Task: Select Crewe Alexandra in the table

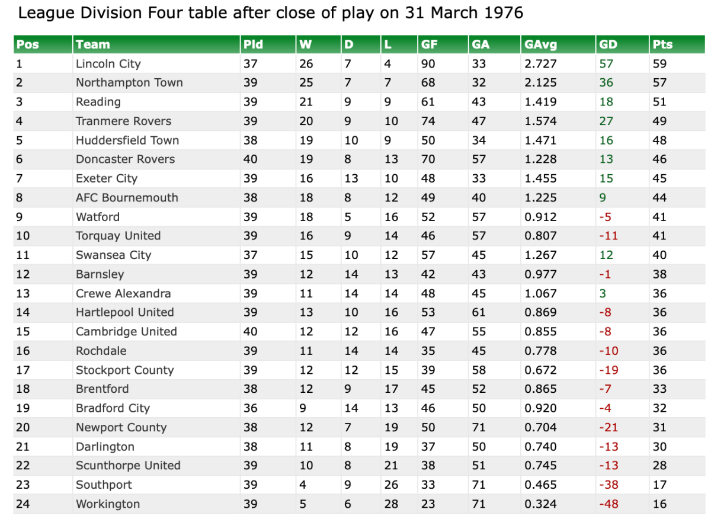Action: [x=123, y=294]
